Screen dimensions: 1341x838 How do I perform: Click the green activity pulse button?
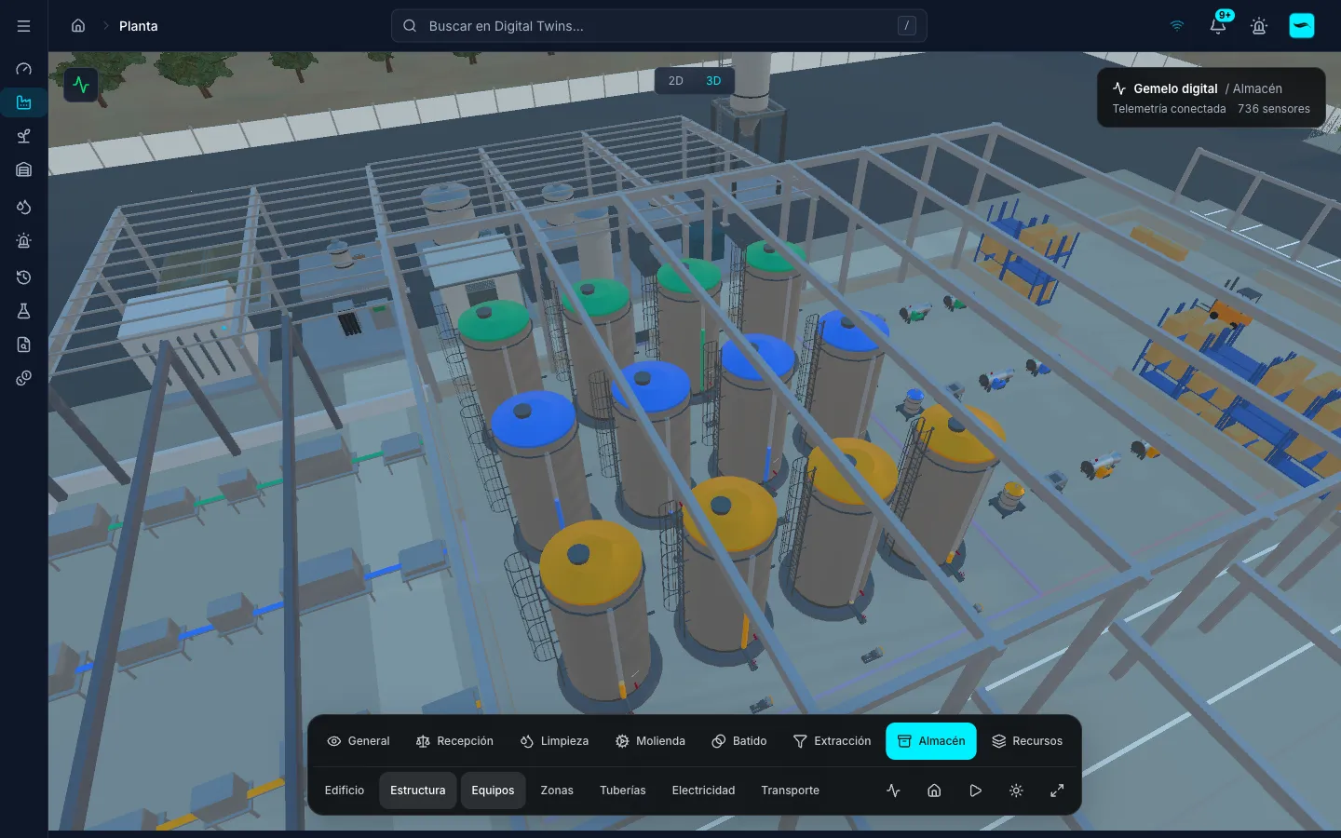point(81,85)
